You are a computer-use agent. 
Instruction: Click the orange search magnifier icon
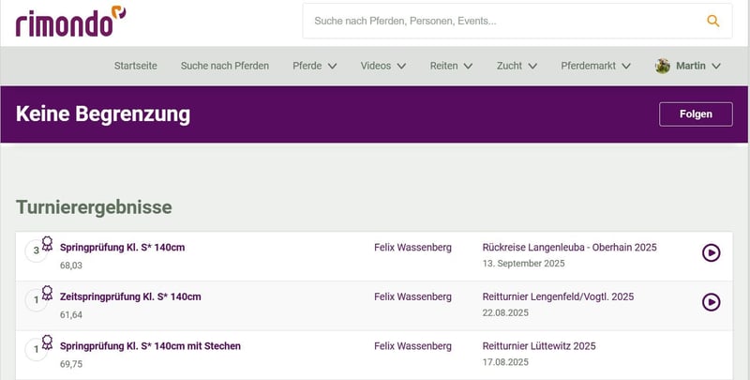tap(713, 21)
